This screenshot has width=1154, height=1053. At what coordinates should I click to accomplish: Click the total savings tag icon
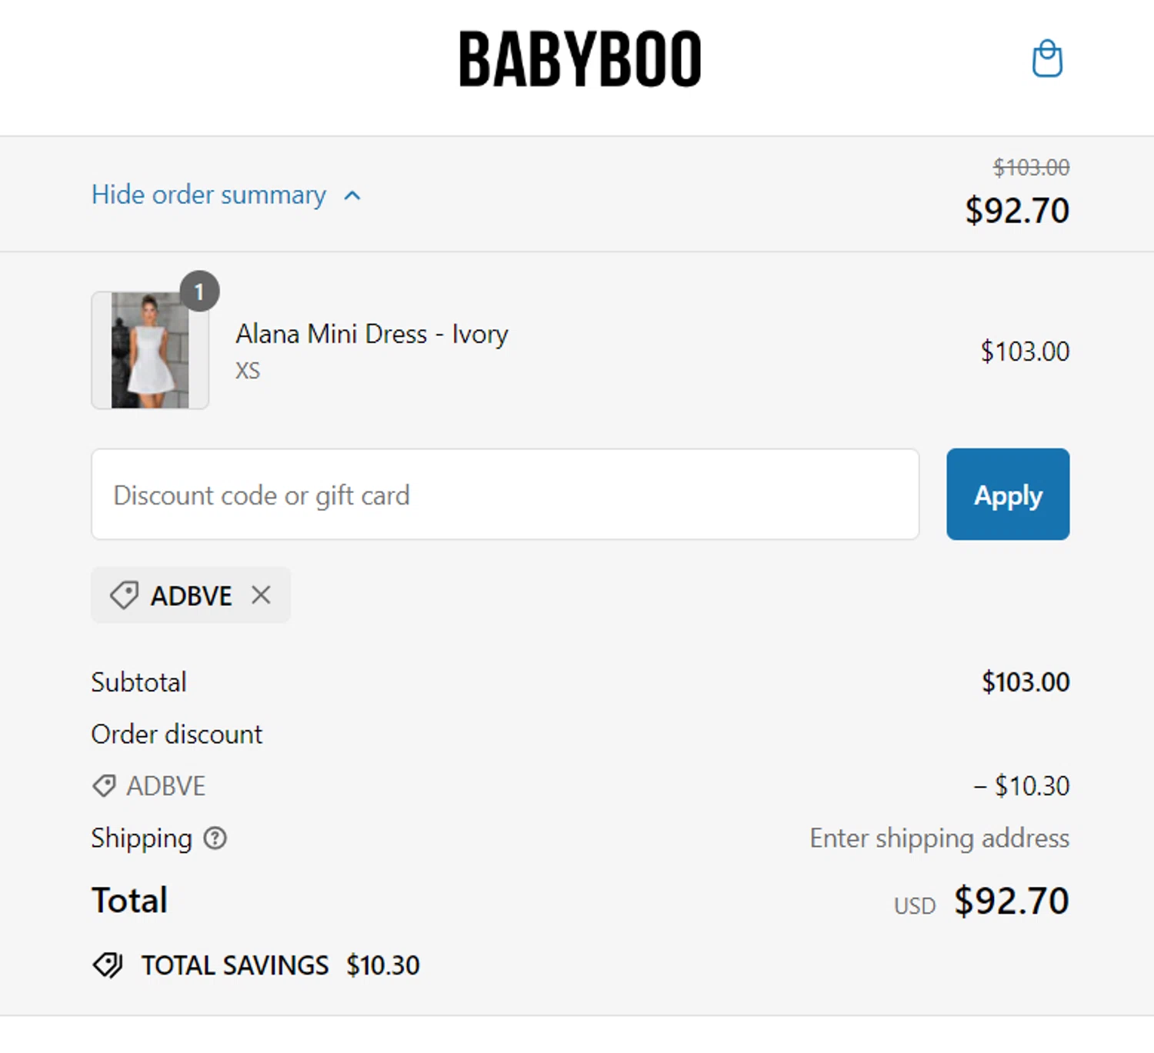pos(108,965)
